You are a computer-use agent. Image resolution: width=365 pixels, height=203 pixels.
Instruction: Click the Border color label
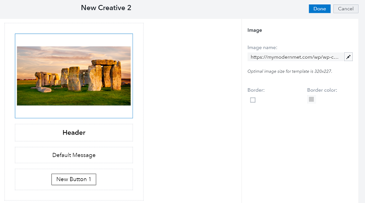pos(322,90)
